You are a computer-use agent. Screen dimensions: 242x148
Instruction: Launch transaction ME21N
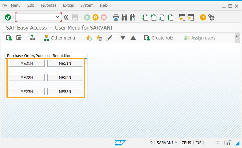(x=27, y=64)
